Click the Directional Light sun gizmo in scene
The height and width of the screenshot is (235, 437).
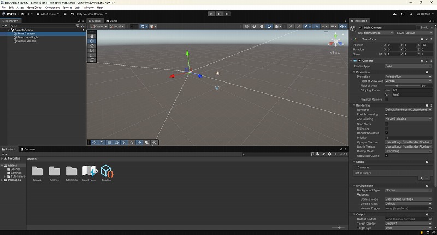(217, 73)
